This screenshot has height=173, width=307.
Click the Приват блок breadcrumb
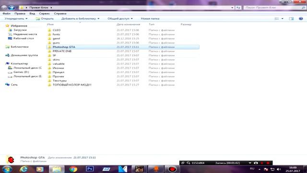pos(39,8)
